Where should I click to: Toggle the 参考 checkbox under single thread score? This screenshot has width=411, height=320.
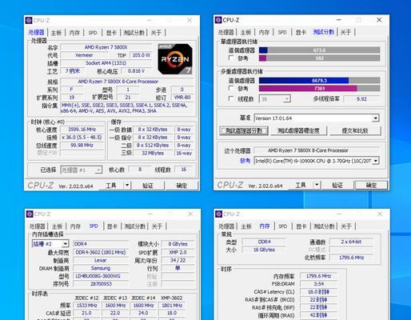231,58
